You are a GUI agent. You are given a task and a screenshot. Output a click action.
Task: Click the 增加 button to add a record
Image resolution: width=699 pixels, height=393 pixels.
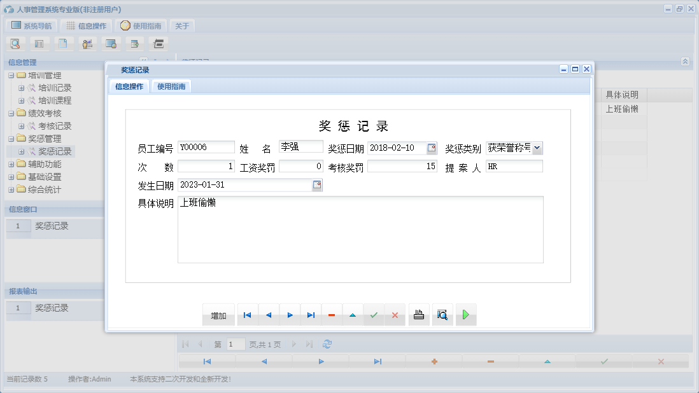pos(218,314)
